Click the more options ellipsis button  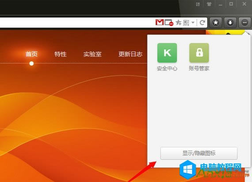point(244,23)
